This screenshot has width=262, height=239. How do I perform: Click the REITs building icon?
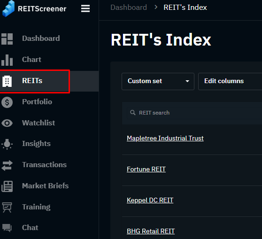point(7,81)
